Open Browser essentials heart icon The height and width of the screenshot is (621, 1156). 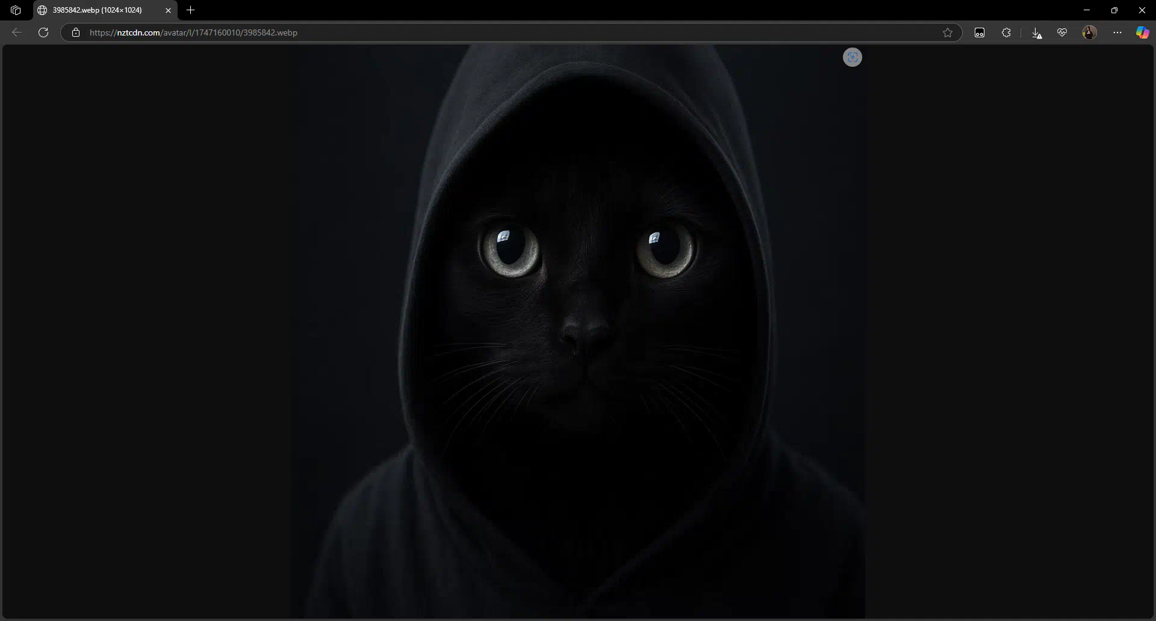pyautogui.click(x=1062, y=32)
